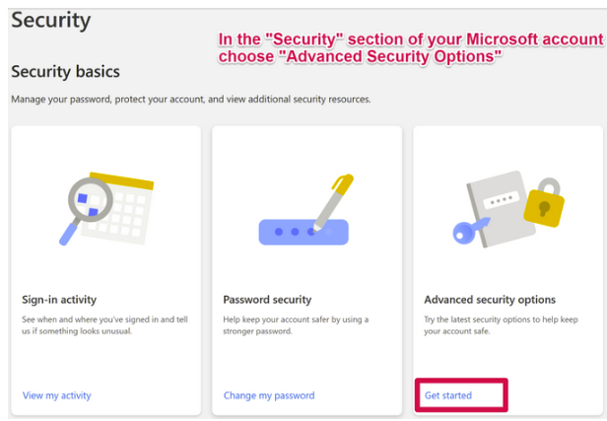The image size is (607, 421).
Task: Click the pen and password field illustration
Action: [305, 210]
